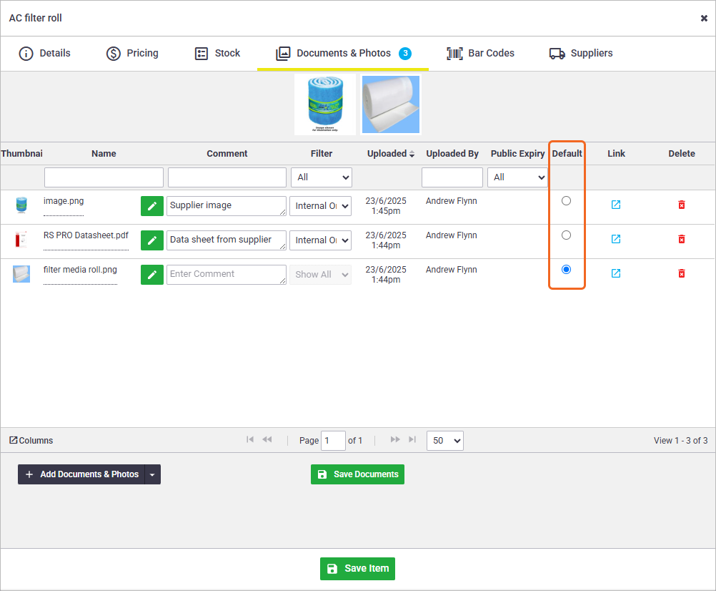
Task: Switch to the Details tab
Action: click(44, 54)
